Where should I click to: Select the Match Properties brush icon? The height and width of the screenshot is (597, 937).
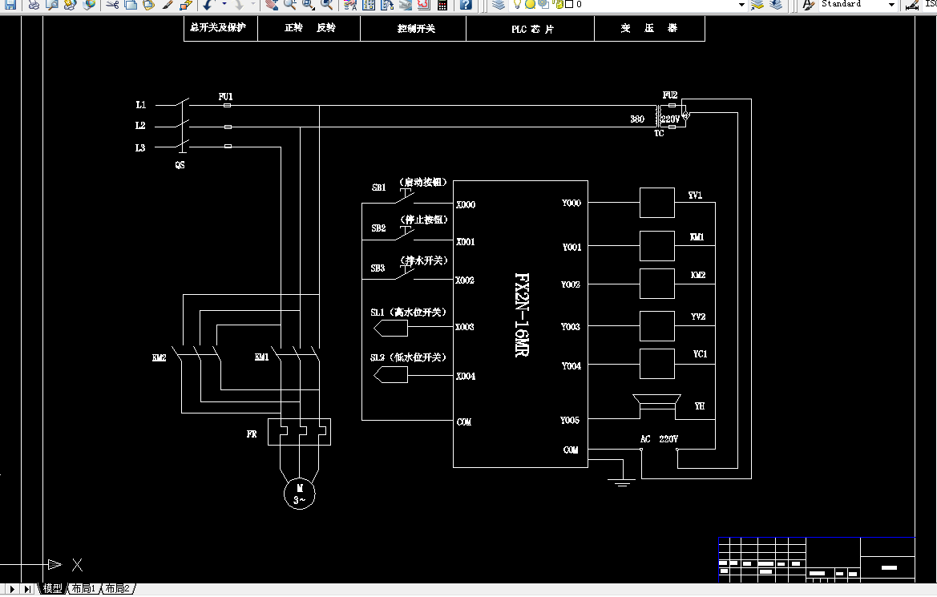[x=168, y=5]
